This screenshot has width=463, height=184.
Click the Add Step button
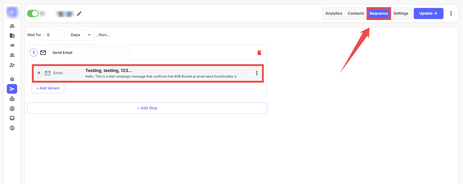point(147,108)
